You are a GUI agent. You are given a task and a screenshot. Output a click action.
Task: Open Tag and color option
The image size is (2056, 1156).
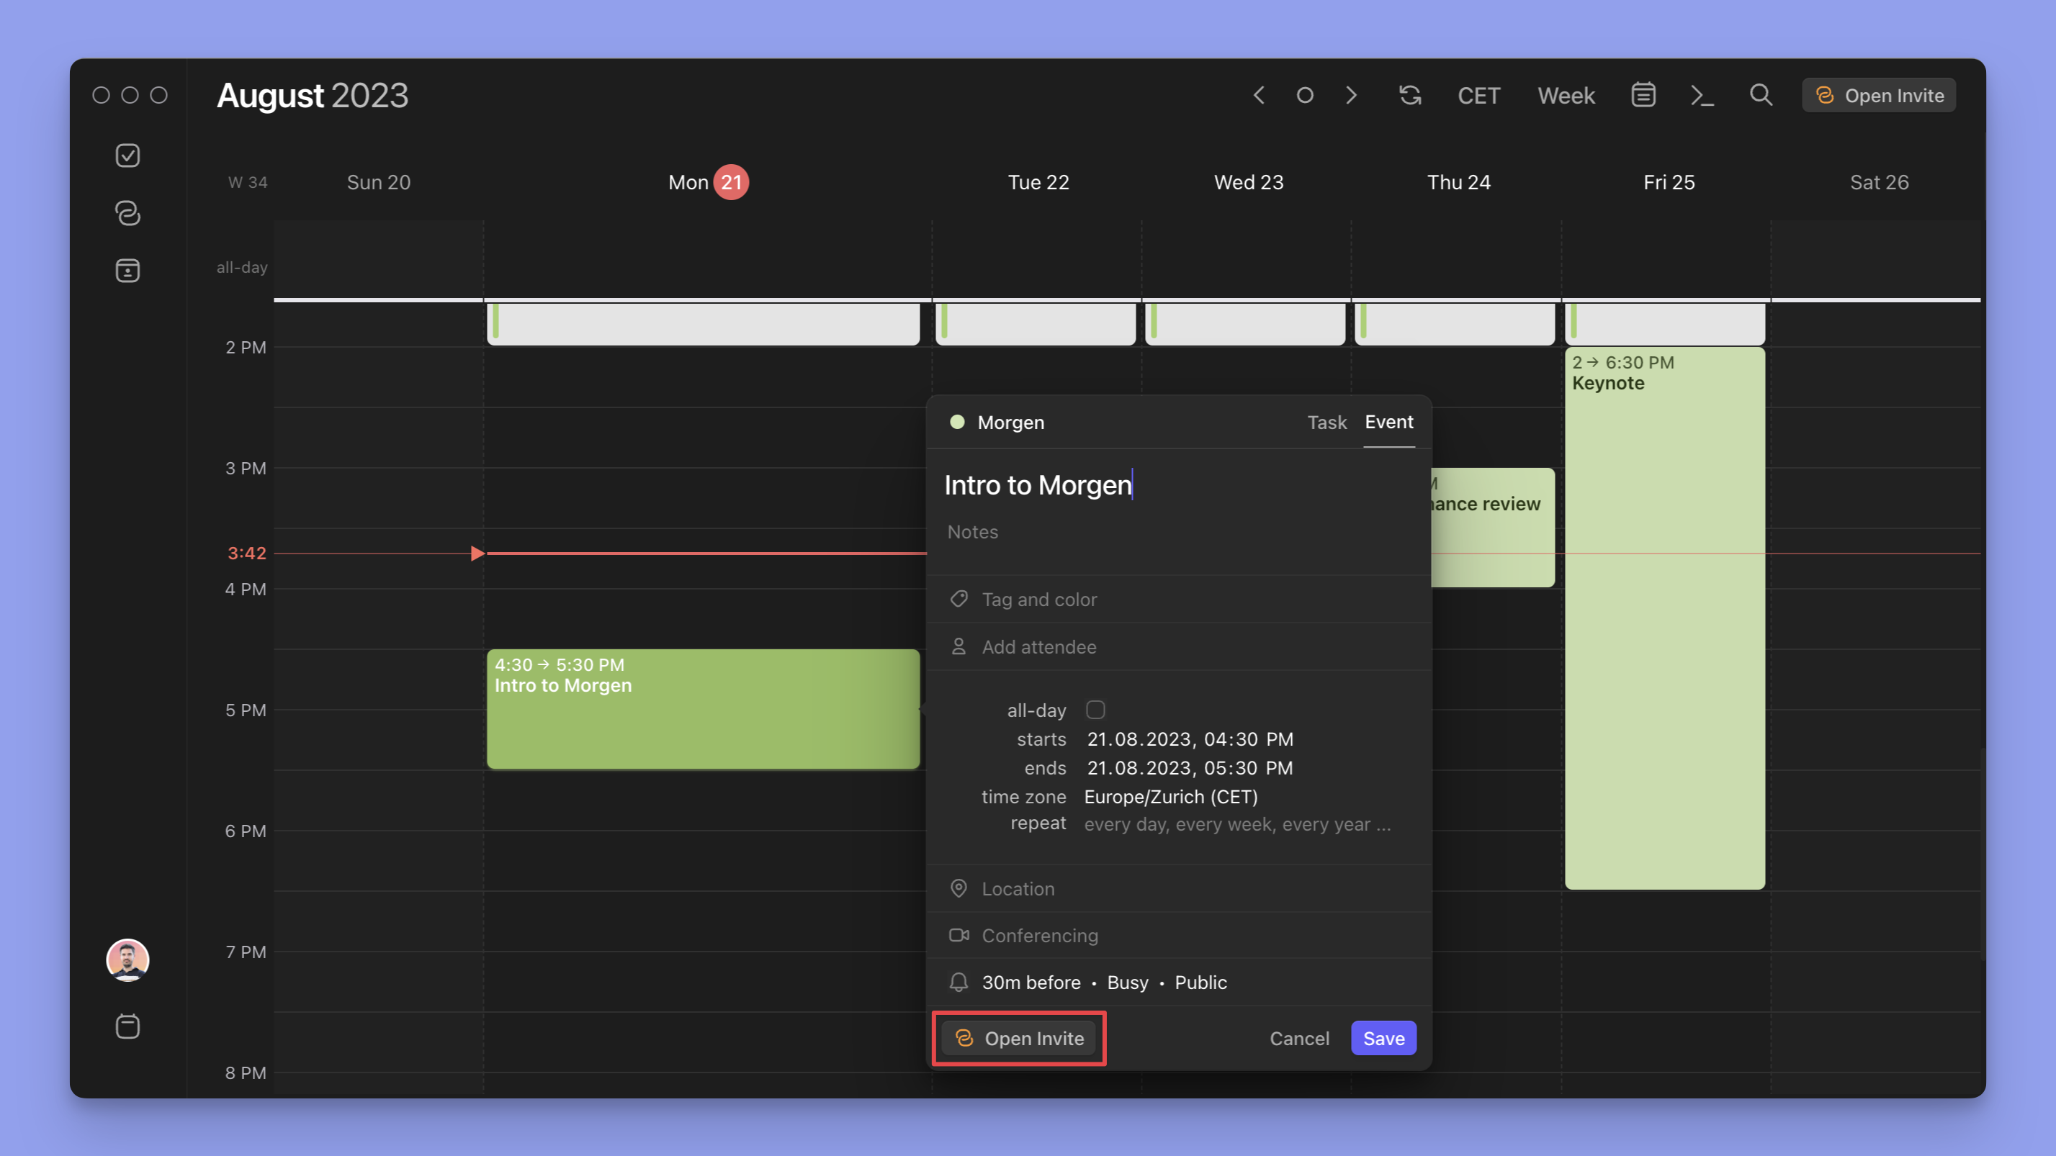(1179, 599)
